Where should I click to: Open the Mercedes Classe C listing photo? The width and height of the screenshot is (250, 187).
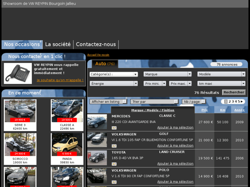click(x=97, y=122)
